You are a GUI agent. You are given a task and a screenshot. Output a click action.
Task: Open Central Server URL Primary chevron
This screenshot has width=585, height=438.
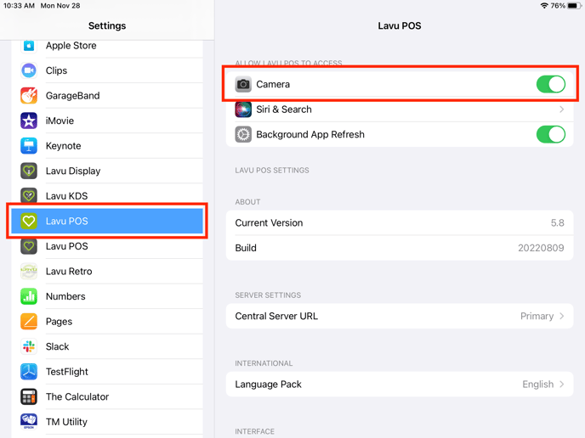coord(561,317)
